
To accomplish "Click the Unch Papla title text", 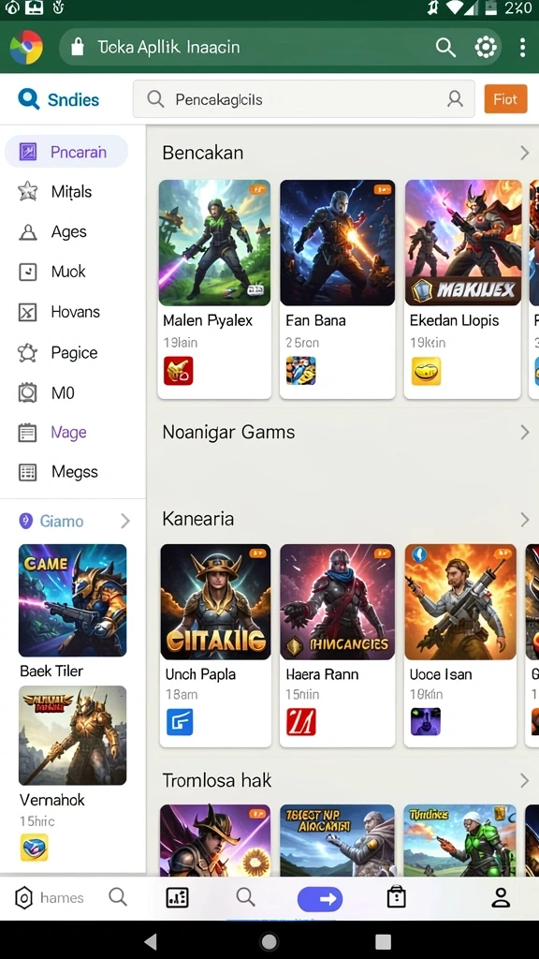I will pyautogui.click(x=200, y=674).
